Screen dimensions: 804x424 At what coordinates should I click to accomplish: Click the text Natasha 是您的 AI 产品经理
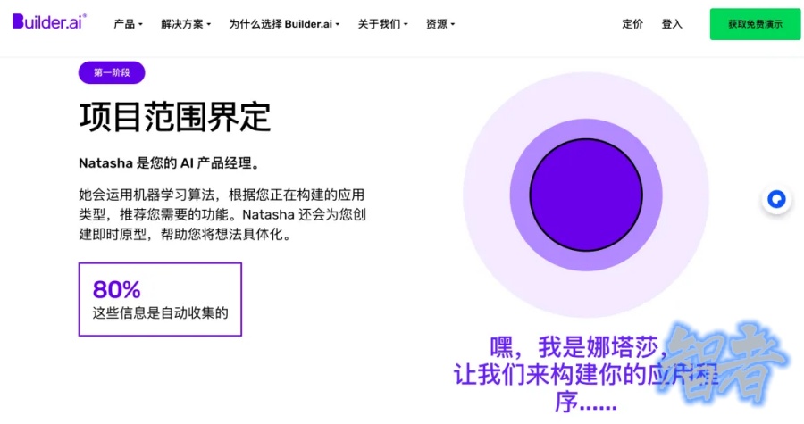click(170, 163)
